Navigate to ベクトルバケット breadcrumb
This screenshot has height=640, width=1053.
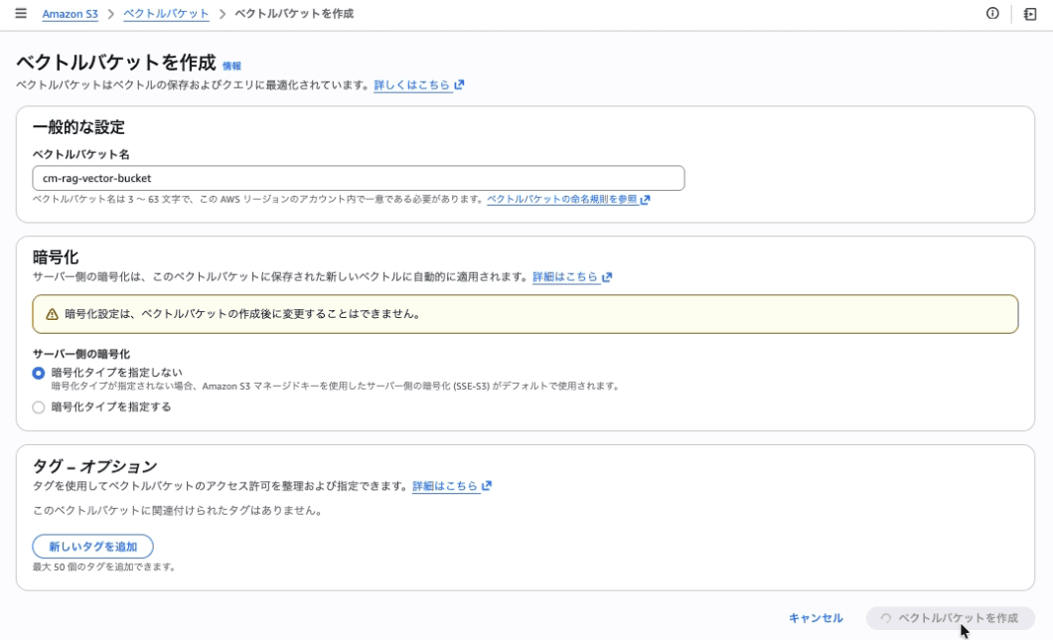click(166, 14)
